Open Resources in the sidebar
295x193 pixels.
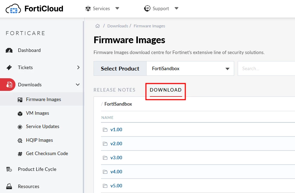point(28,186)
